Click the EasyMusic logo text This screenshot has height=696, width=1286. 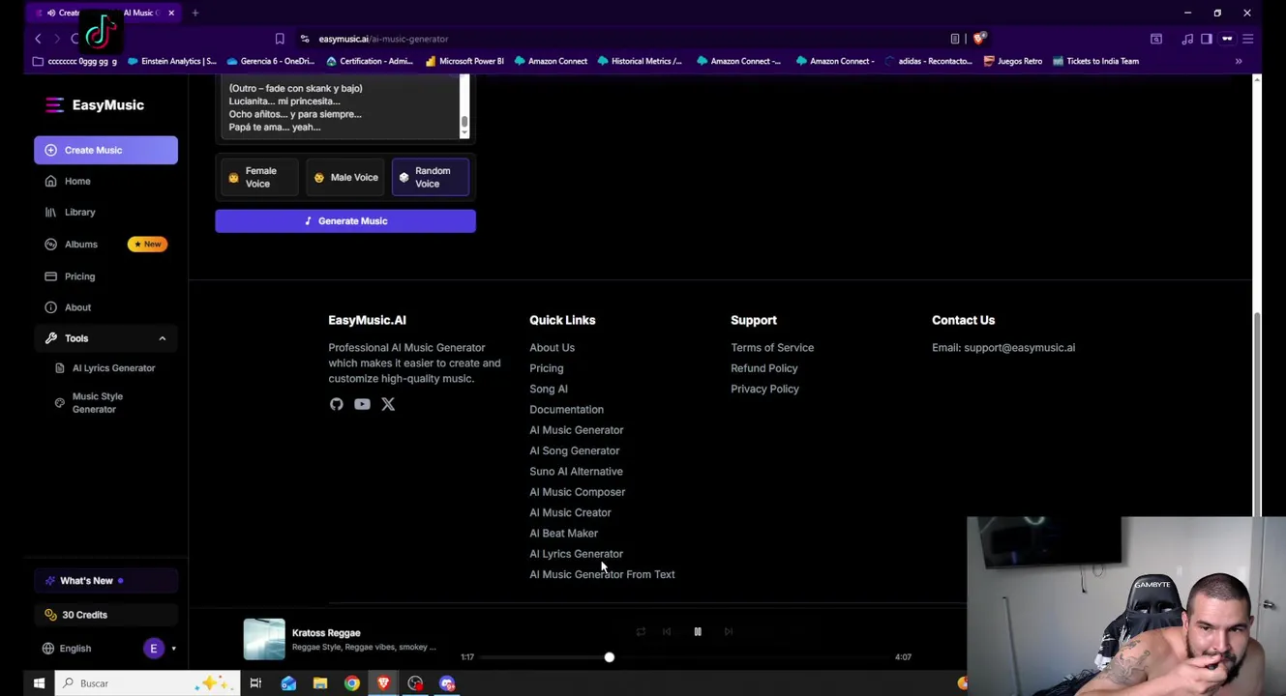(x=107, y=104)
